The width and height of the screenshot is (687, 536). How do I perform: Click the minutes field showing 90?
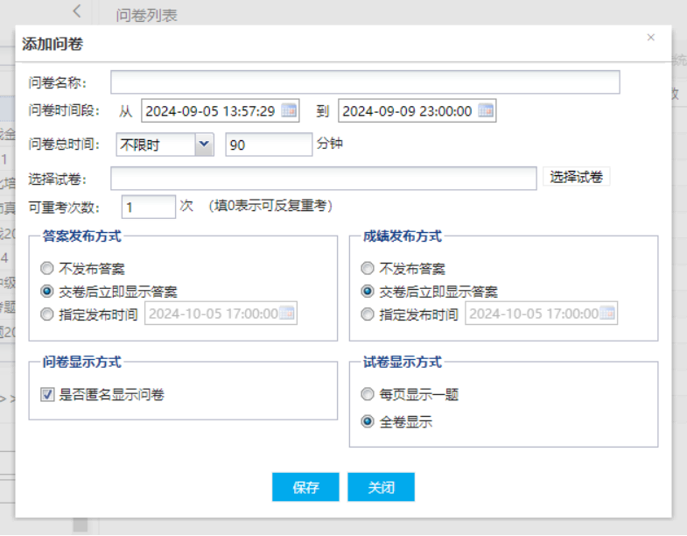268,145
